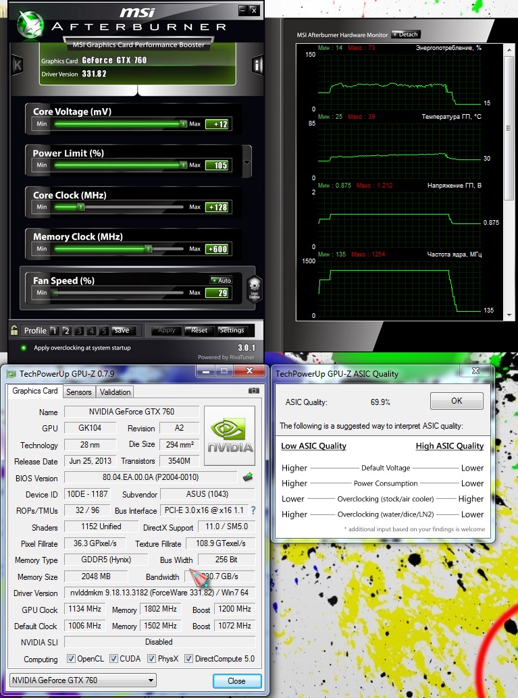
Task: Click the GPU core clock graph
Action: (400, 288)
